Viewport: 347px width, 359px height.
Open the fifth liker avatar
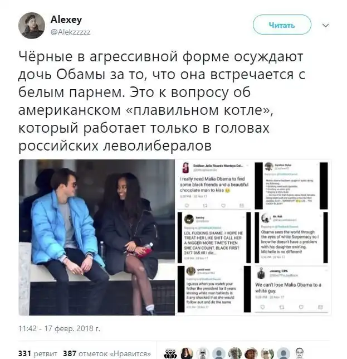click(235, 354)
